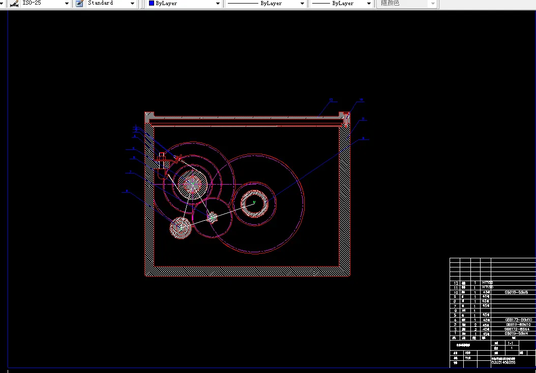Click the 1:1 scale value in title block

pos(511,343)
